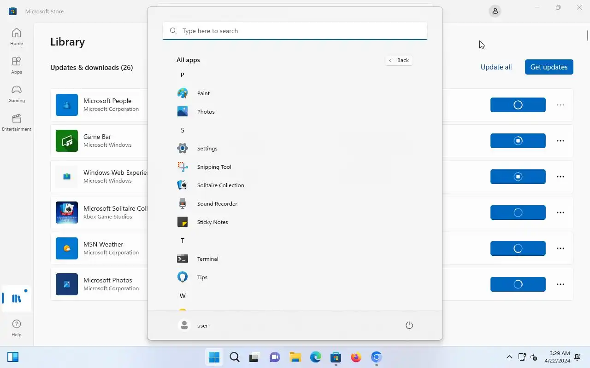This screenshot has width=590, height=368.
Task: Open Help in the Store sidebar
Action: click(17, 328)
